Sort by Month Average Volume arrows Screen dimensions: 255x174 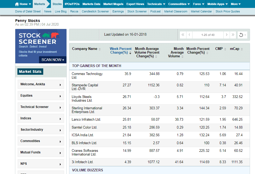click(x=182, y=57)
